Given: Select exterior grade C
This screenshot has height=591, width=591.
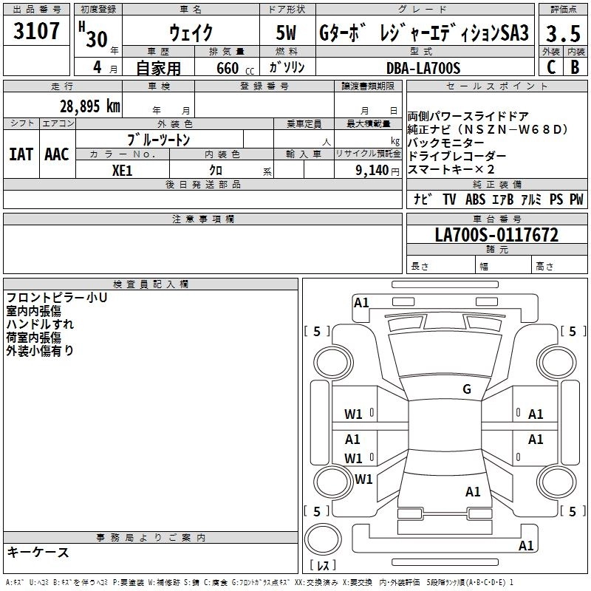Looking at the screenshot, I should pyautogui.click(x=551, y=67).
